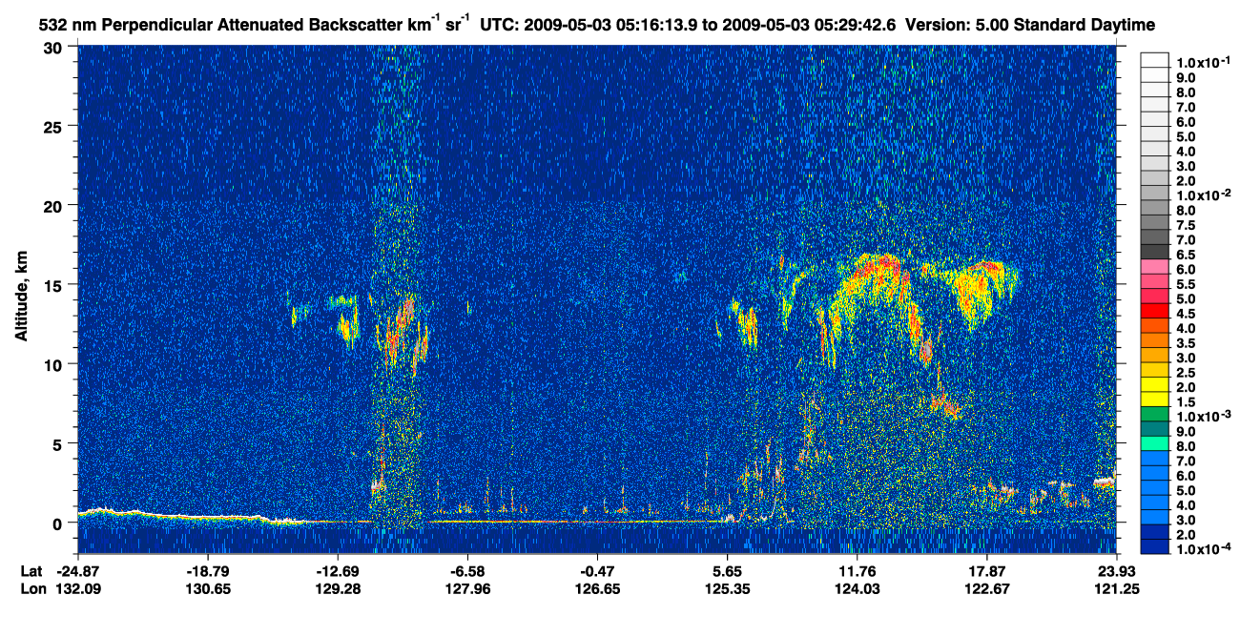Click color bar label '5.5'
The image size is (1240, 636).
click(x=1186, y=284)
